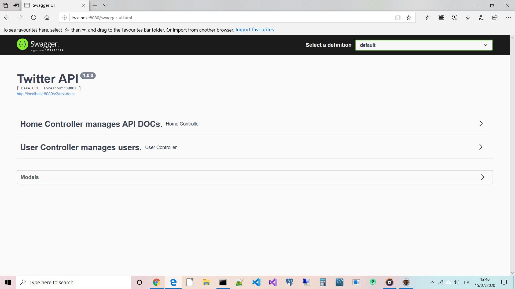Screen dimensions: 515x289
Task: Add page to favourites star icon
Action: point(409,18)
